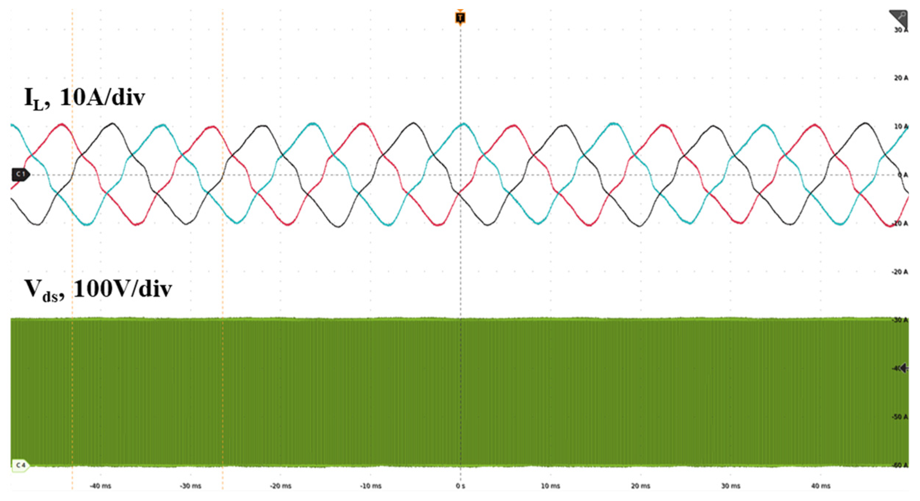Viewport: 920px width, 501px height.
Task: Click the 40 ms time axis label
Action: (x=820, y=486)
